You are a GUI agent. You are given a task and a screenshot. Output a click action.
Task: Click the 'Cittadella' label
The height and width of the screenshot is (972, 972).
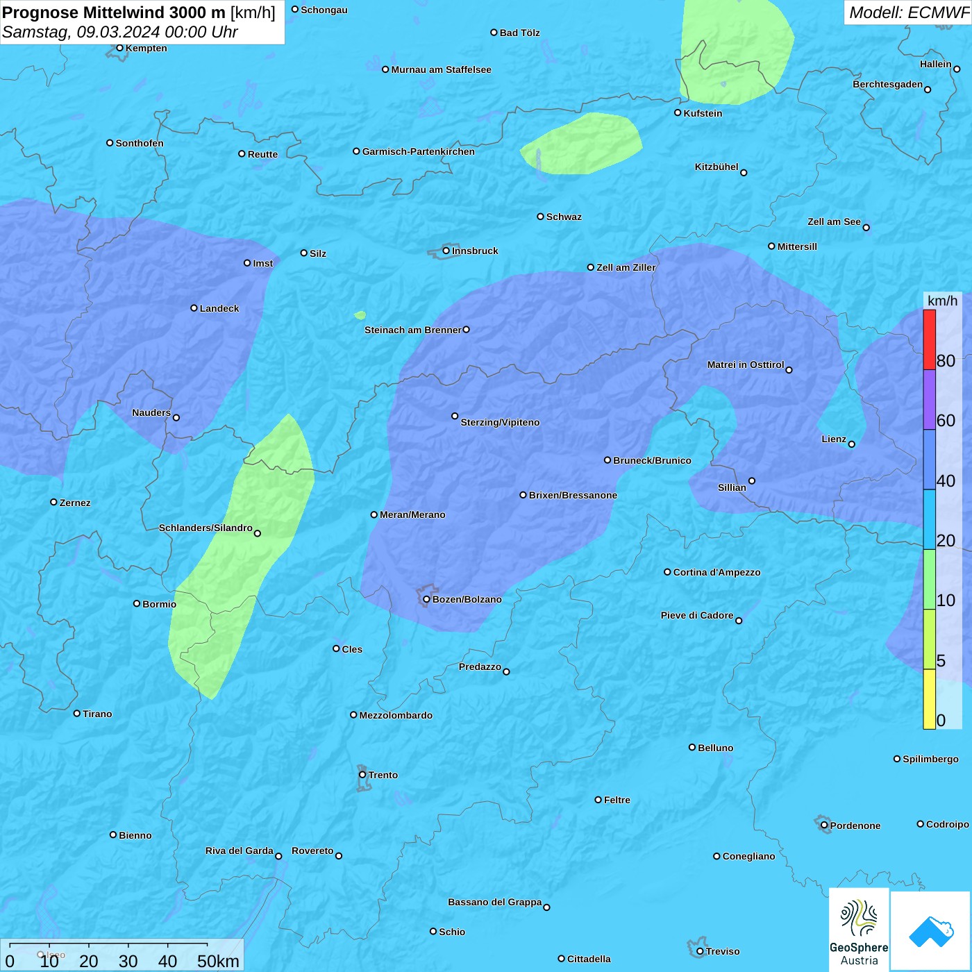click(589, 959)
